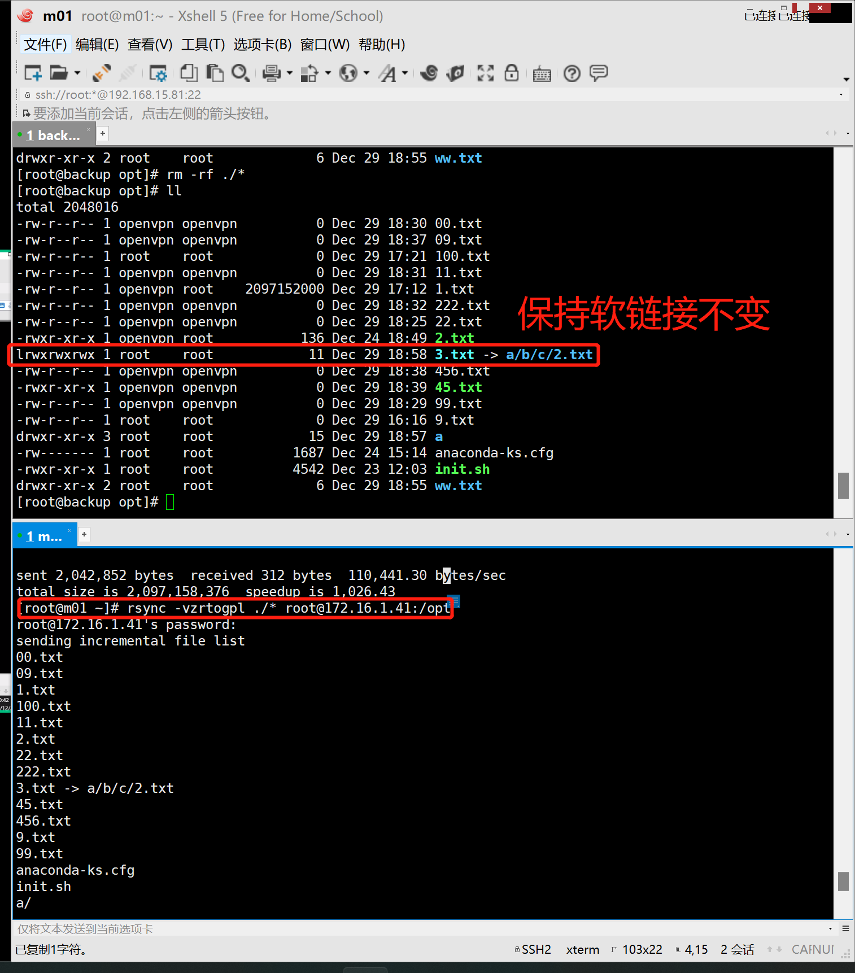
Task: Click the Paste clipboard icon
Action: click(215, 73)
